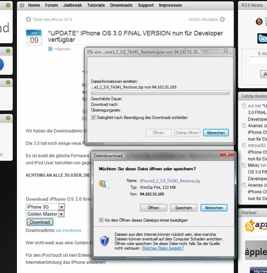Image resolution: width=267 pixels, height=273 pixels.
Task: Click the grey circle button left of Home
Action: click(x=22, y=6)
